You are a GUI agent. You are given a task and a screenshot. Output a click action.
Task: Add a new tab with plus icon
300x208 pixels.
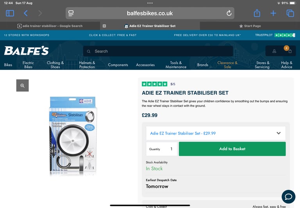273,13
